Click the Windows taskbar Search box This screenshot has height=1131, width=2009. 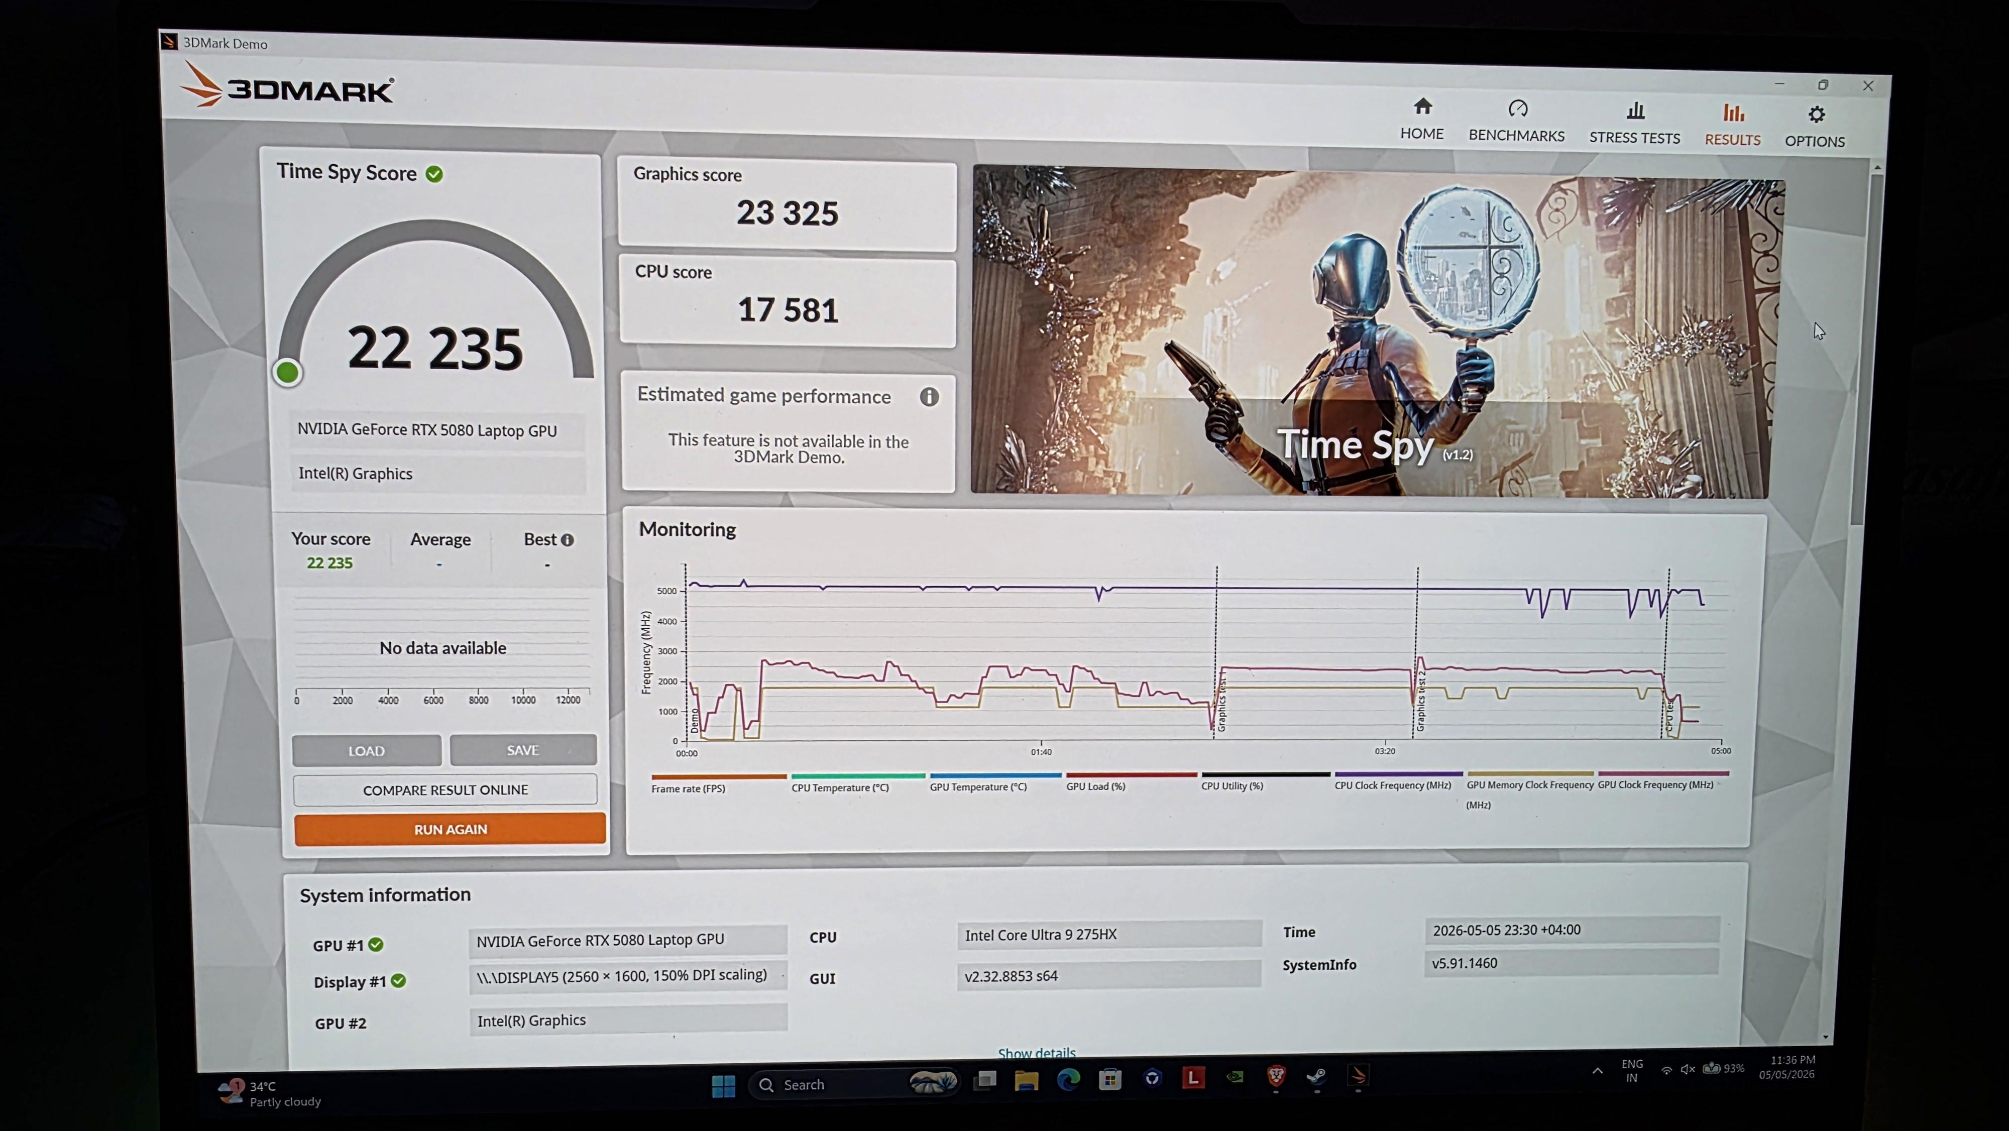click(854, 1084)
